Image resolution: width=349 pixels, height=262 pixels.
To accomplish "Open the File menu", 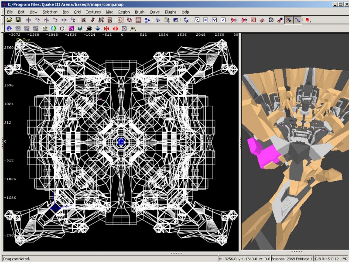I will 10,12.
